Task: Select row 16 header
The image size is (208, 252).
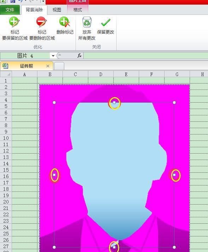Action: (6, 176)
